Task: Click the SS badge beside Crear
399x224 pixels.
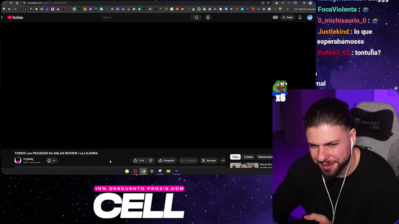Action: click(275, 17)
